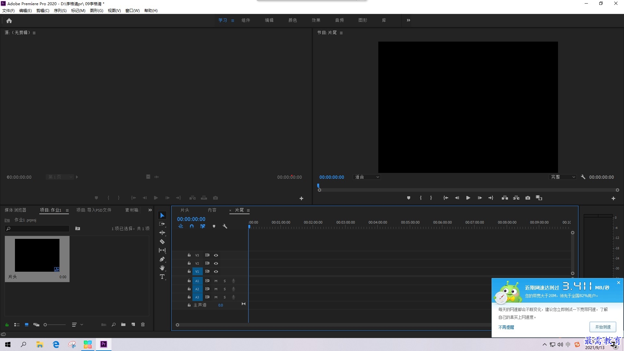Expand more project panel tabs chevron

(x=150, y=210)
